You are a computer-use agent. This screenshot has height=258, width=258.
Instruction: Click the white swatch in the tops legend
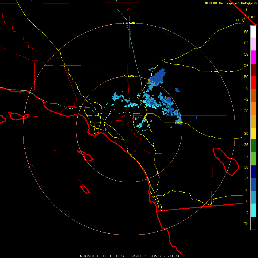tap(253, 32)
